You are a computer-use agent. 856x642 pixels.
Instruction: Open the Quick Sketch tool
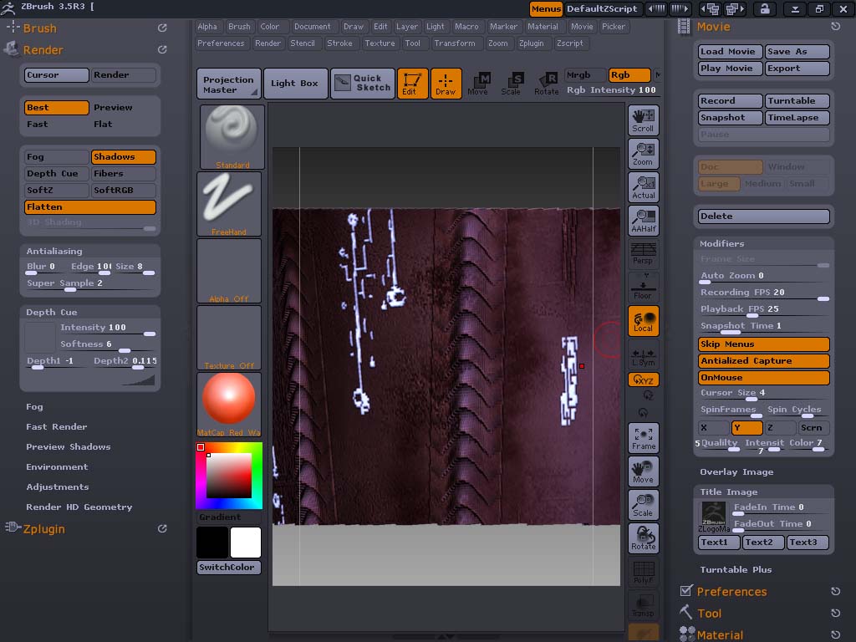click(363, 83)
